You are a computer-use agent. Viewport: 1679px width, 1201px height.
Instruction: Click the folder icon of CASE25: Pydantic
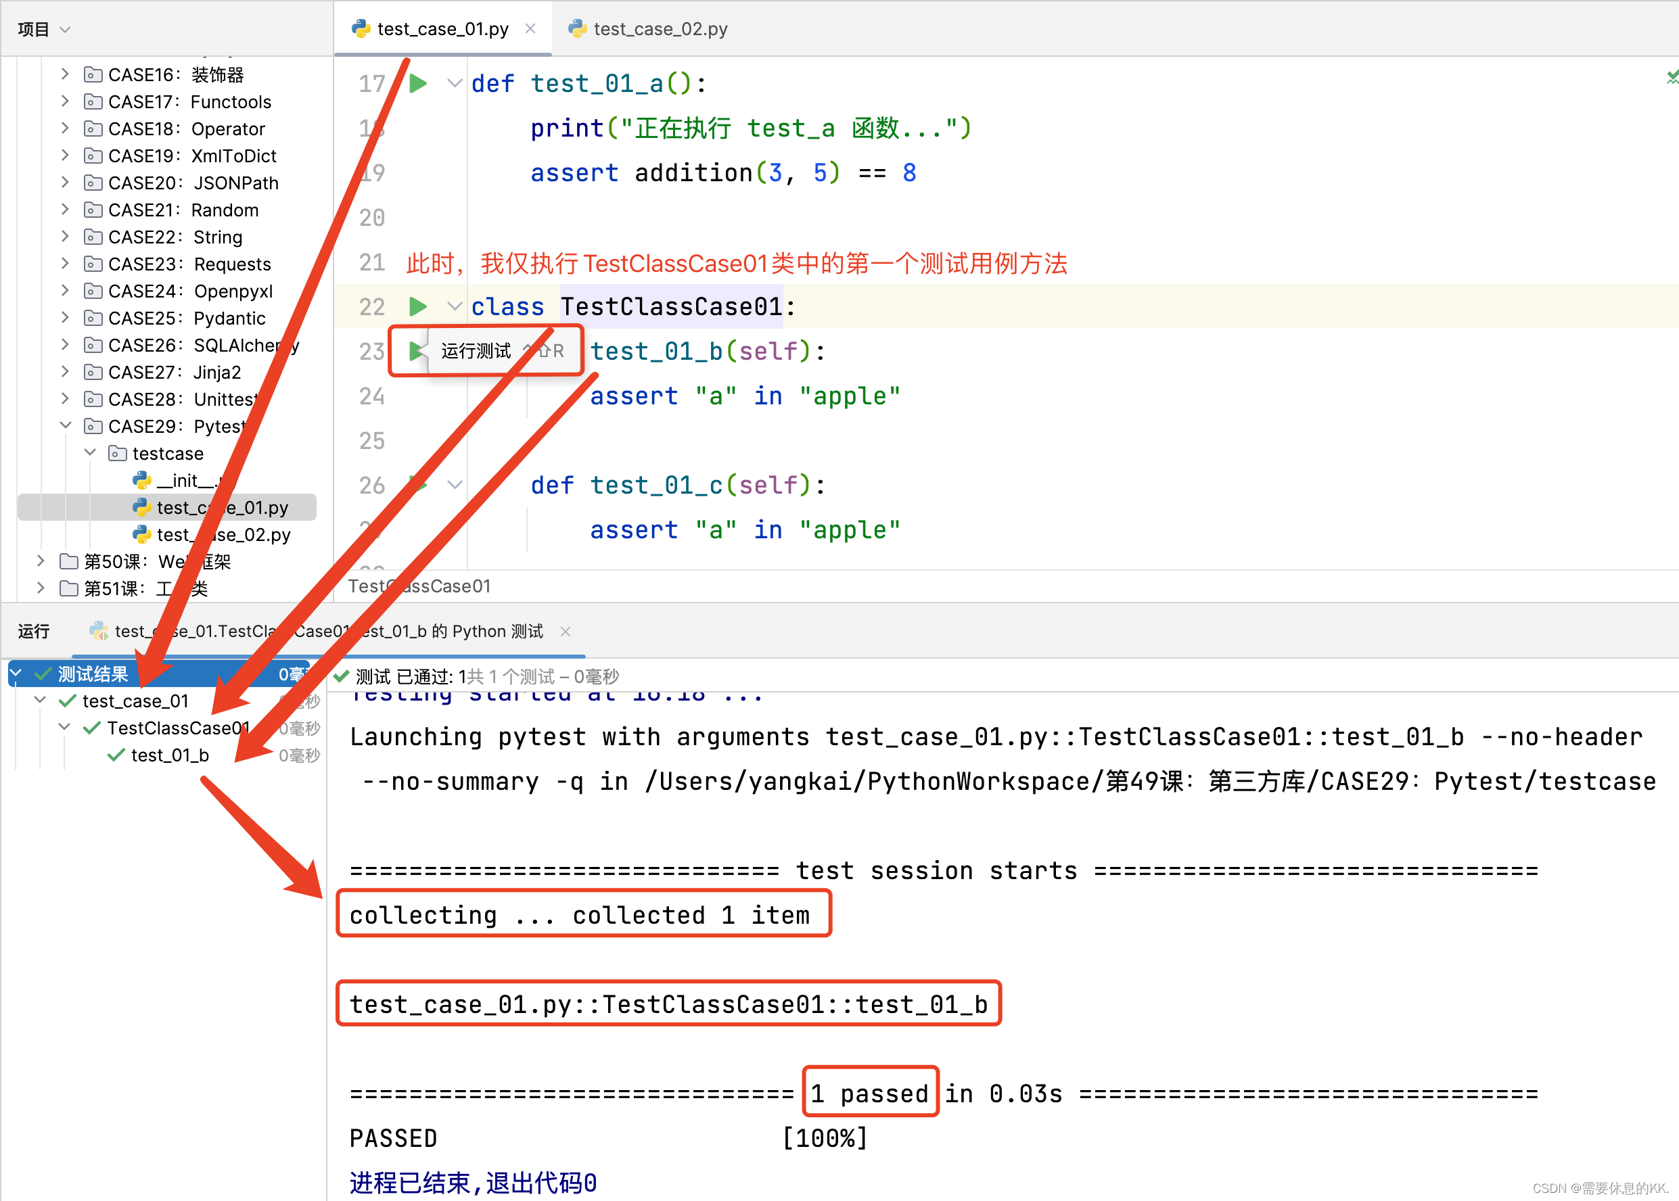click(93, 318)
